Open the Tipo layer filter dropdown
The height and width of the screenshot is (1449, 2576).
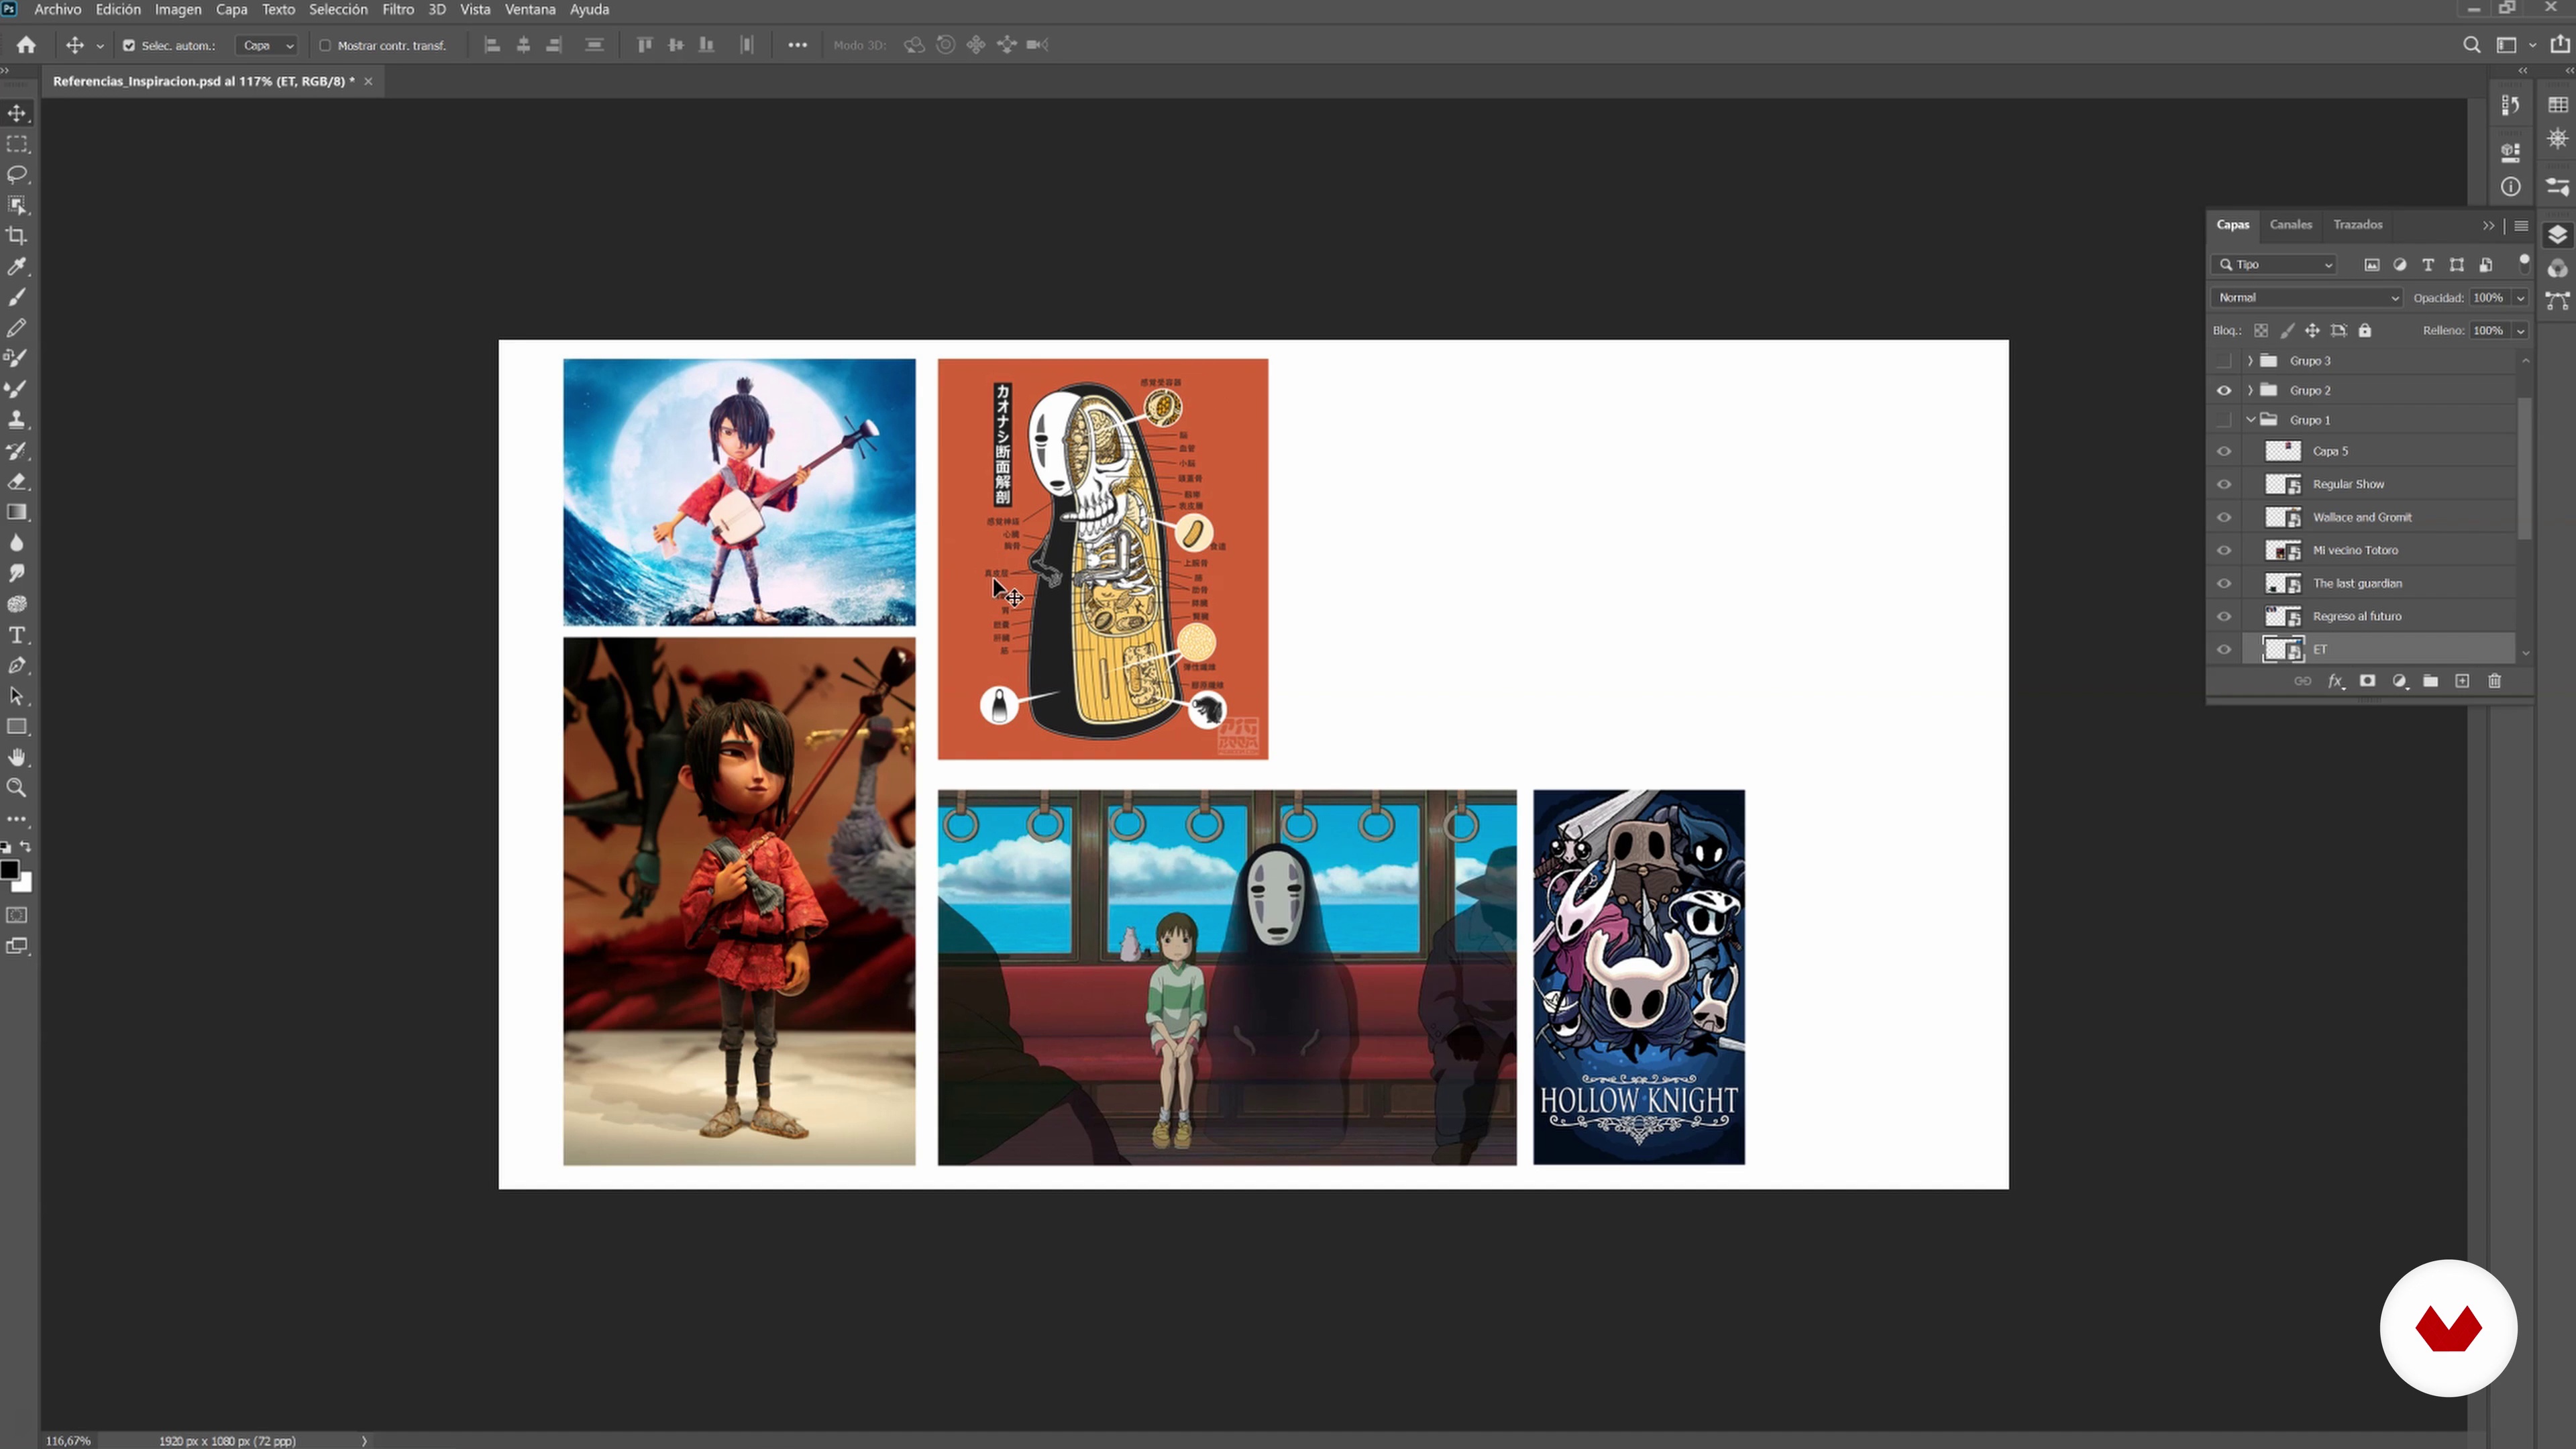[x=2275, y=264]
